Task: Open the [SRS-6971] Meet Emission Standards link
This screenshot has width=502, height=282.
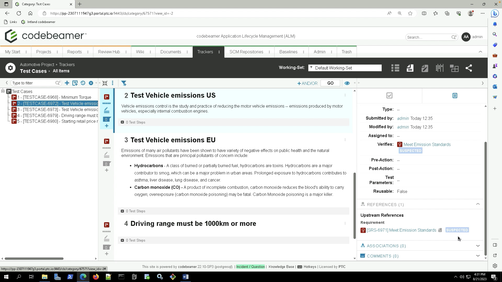Action: point(401,230)
